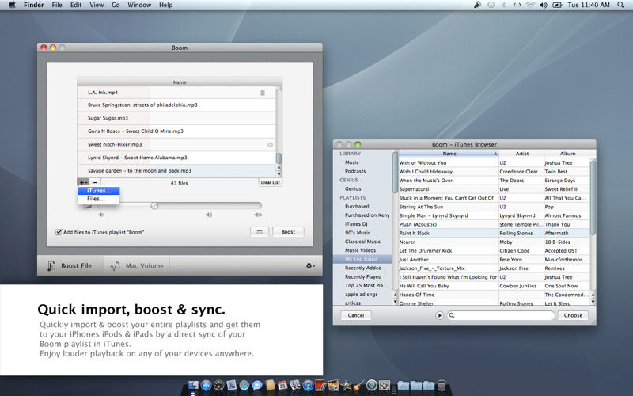Select the Recently Added playlist
The height and width of the screenshot is (396, 633).
363,268
